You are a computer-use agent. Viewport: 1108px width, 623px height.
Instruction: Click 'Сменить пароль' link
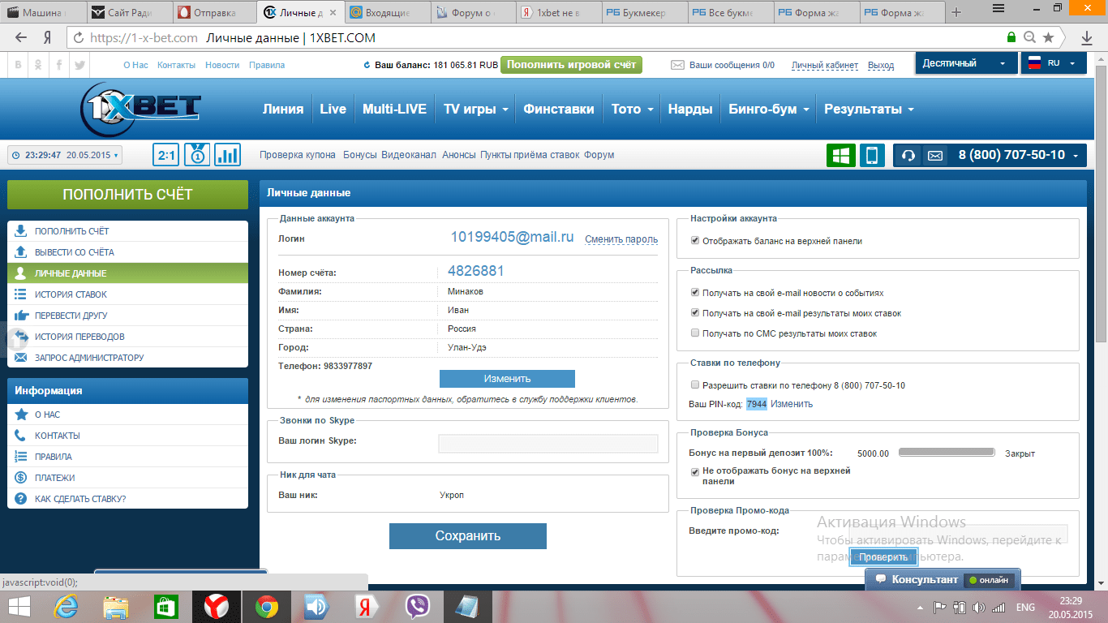click(x=621, y=239)
